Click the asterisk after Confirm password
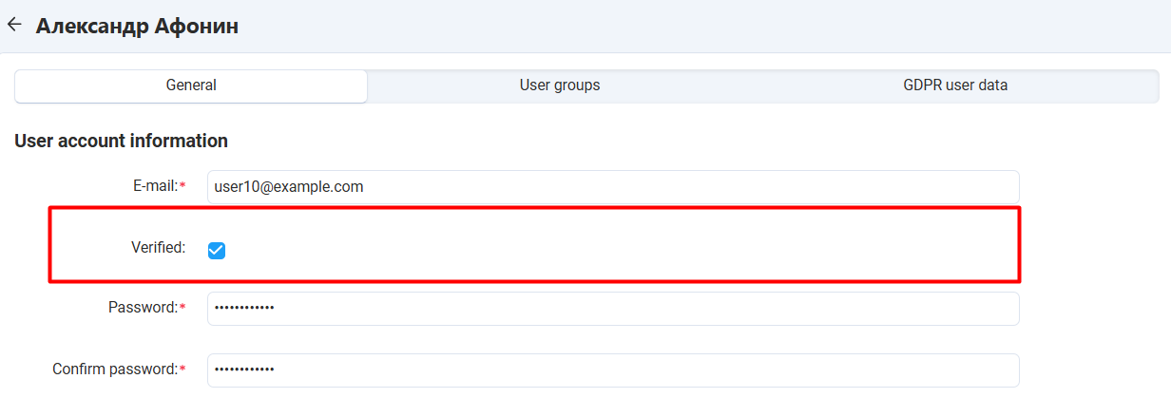1171x398 pixels. pyautogui.click(x=182, y=370)
